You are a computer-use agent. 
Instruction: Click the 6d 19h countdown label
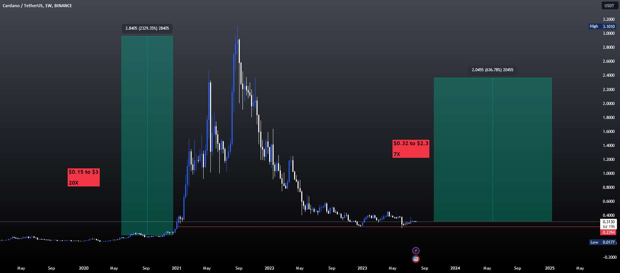click(608, 227)
